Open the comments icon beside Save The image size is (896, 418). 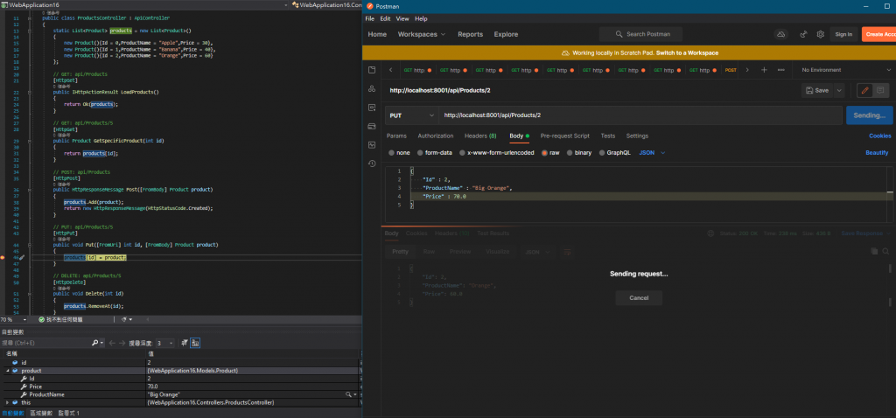(x=882, y=90)
